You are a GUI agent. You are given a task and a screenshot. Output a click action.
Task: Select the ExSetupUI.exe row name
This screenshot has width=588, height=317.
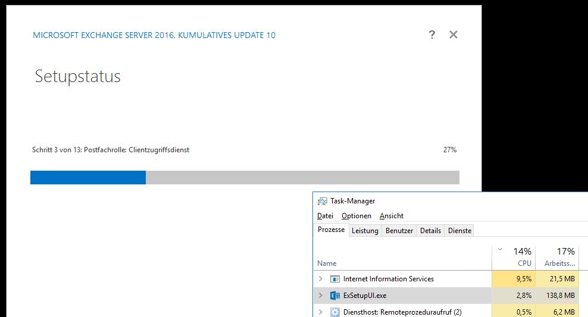[x=364, y=295]
